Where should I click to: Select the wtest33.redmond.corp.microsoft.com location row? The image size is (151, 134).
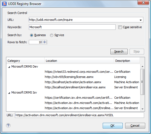79,72
